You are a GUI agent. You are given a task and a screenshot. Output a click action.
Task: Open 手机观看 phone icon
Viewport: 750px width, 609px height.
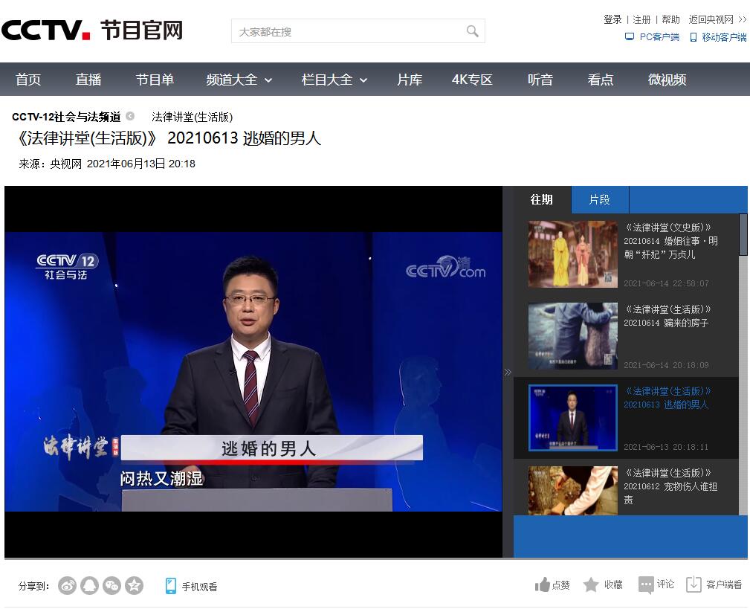point(171,586)
